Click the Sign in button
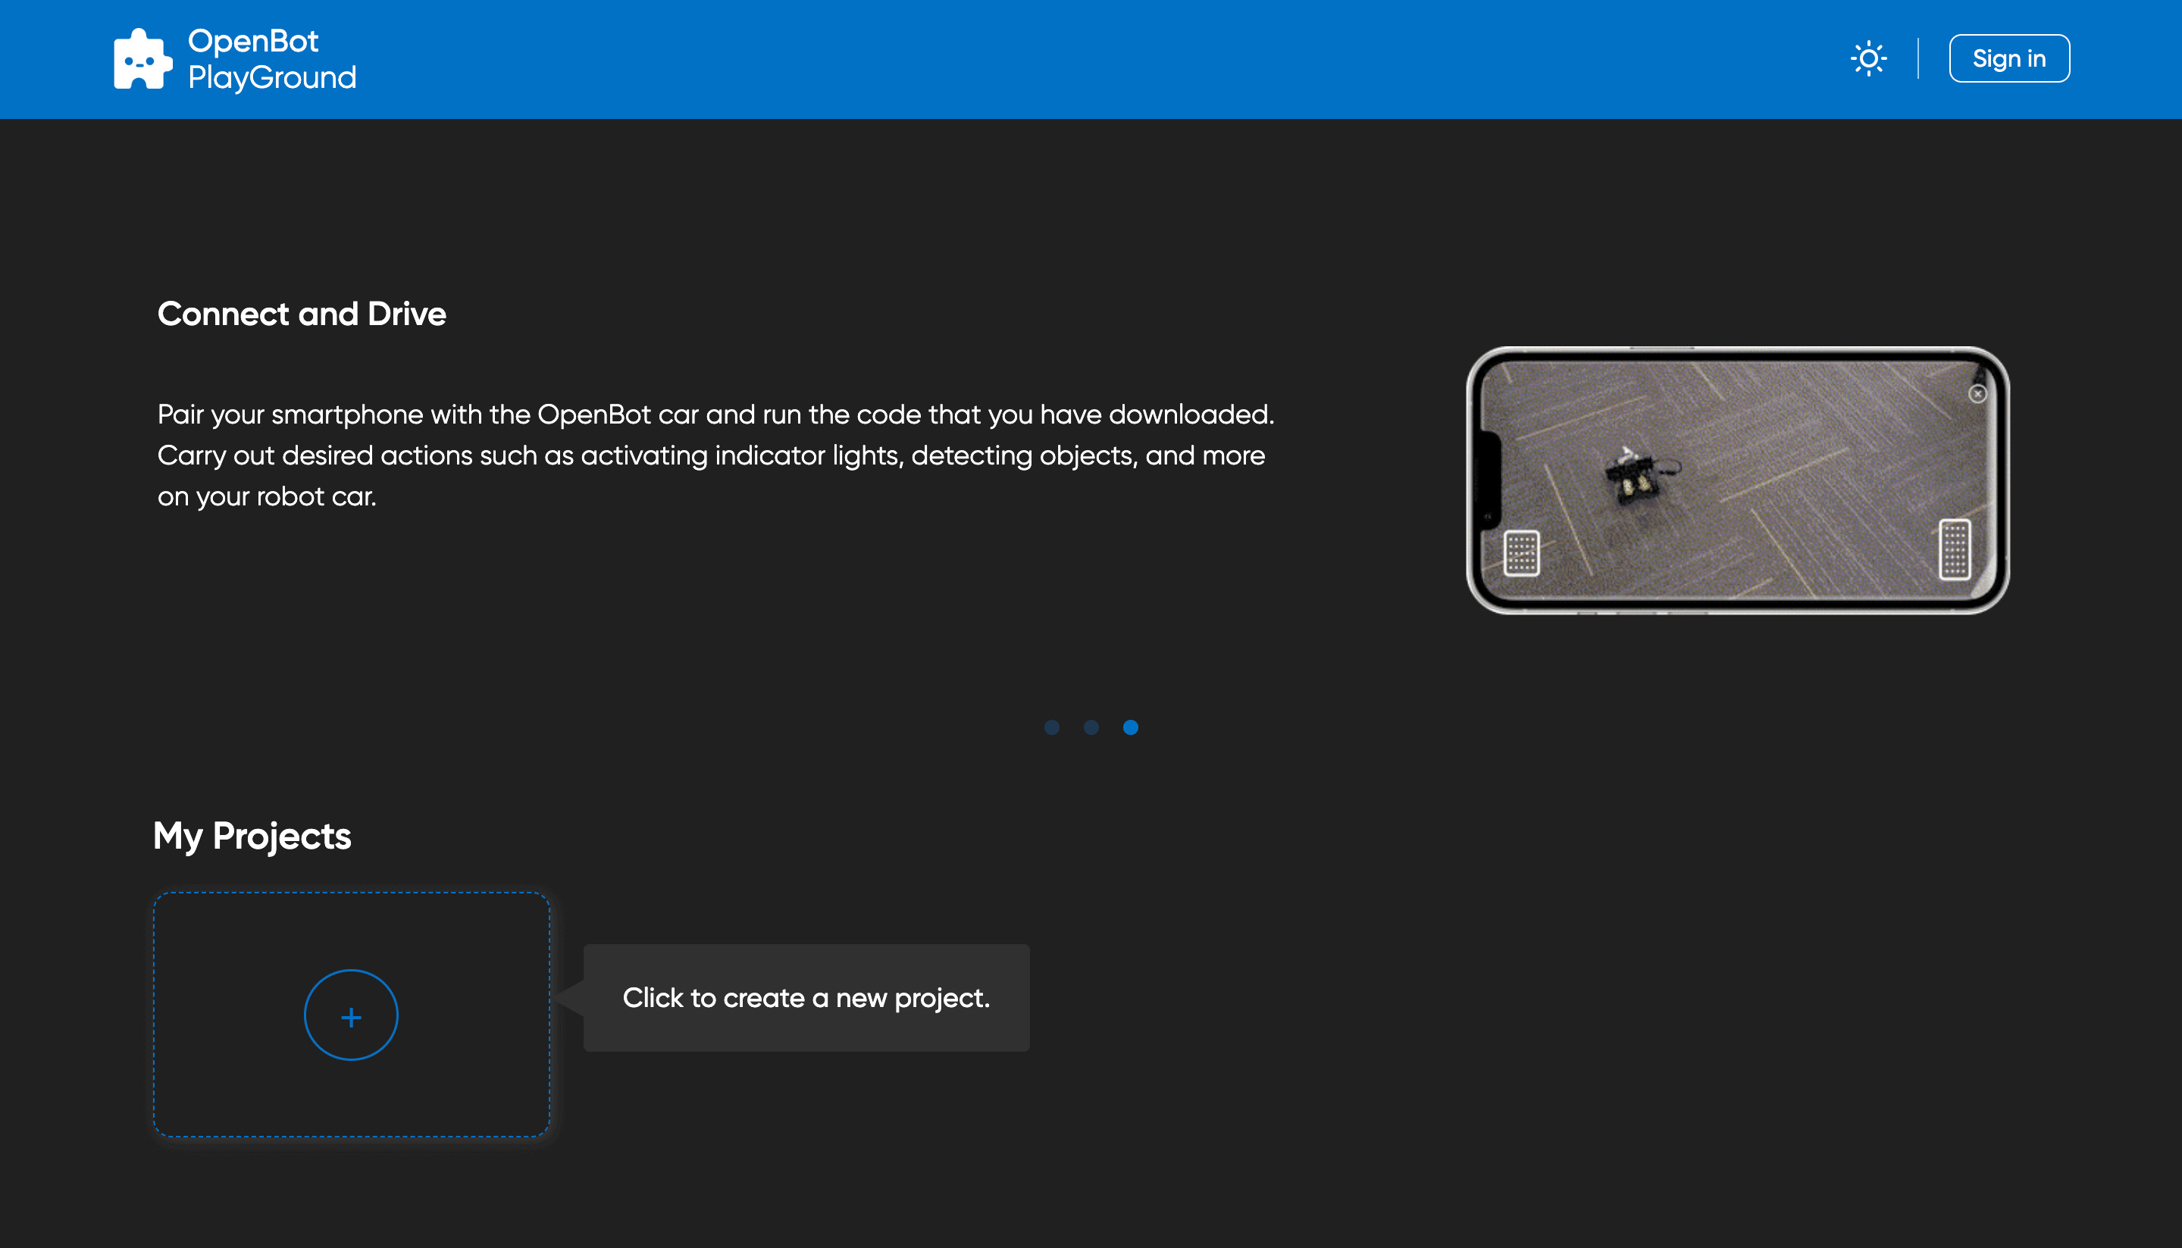This screenshot has width=2182, height=1248. [x=2009, y=58]
